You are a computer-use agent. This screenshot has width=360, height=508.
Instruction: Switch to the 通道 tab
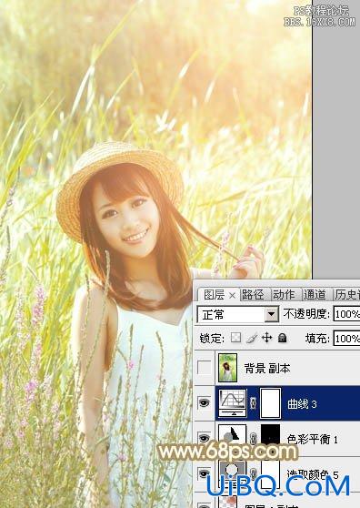pyautogui.click(x=315, y=294)
